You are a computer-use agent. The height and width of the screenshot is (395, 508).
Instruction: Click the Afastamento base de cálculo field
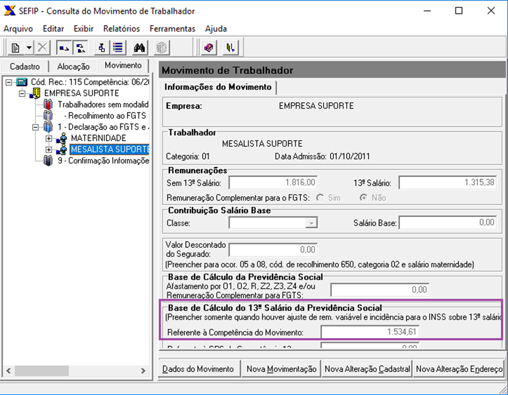[380, 290]
